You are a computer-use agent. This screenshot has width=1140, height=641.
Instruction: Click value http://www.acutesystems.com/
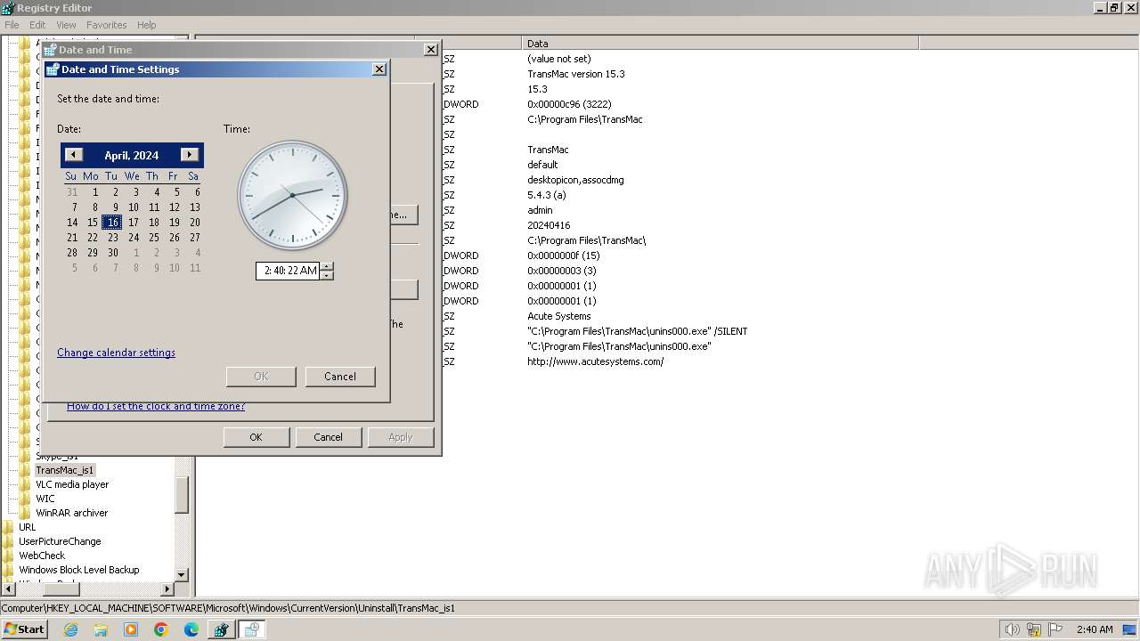[x=595, y=361]
